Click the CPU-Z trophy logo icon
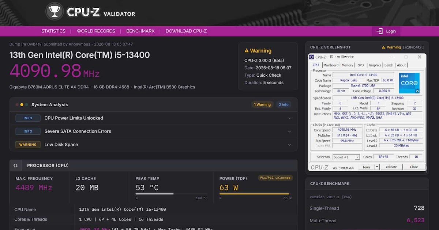 (55, 11)
